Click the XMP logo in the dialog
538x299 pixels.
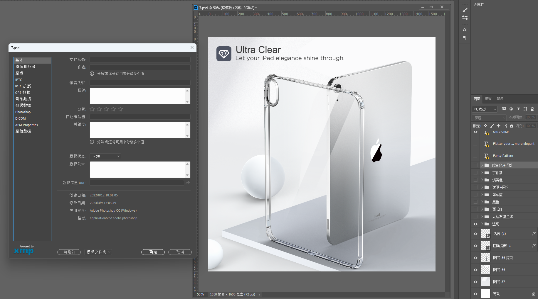24,251
